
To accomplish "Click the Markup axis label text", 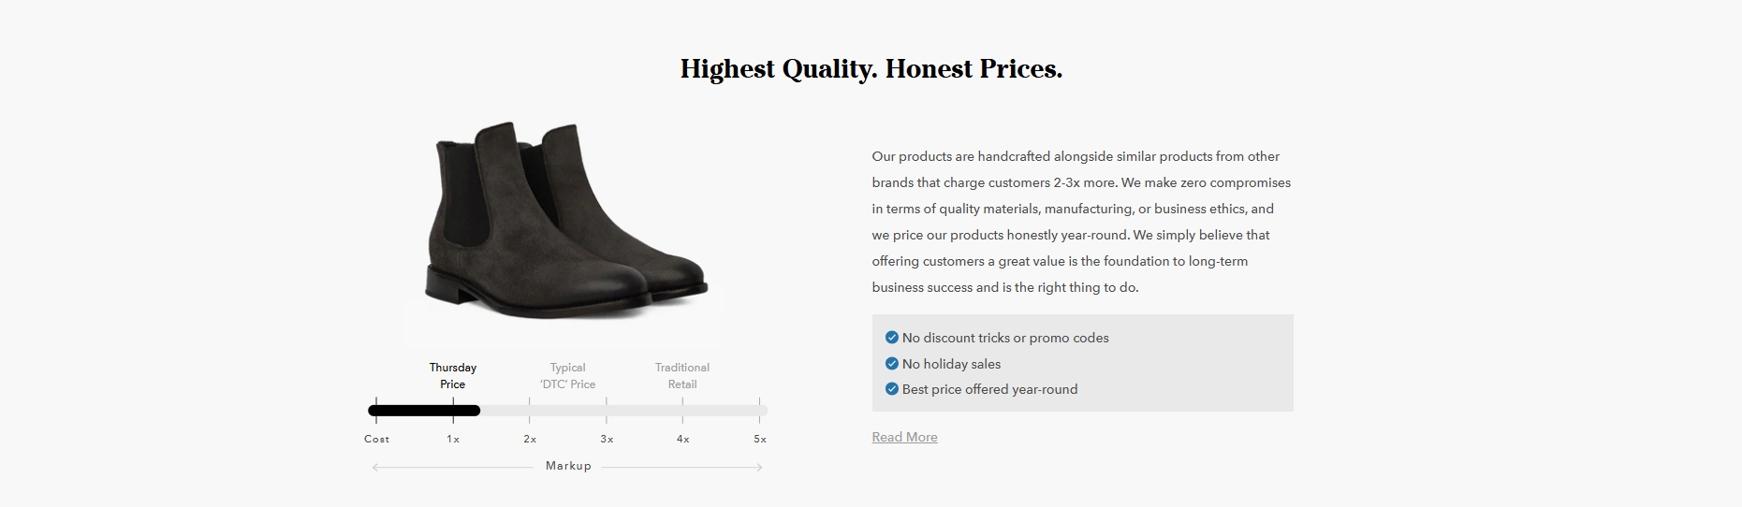I will (x=568, y=466).
